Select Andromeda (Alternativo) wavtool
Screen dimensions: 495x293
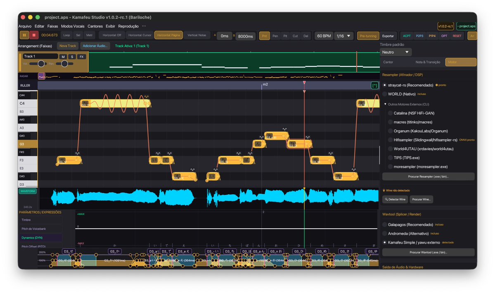pyautogui.click(x=405, y=234)
